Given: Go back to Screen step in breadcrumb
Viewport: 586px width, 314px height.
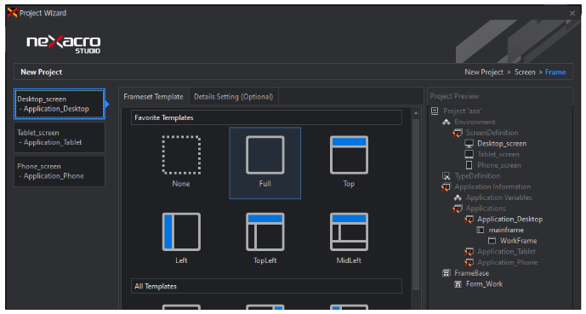Looking at the screenshot, I should 525,72.
